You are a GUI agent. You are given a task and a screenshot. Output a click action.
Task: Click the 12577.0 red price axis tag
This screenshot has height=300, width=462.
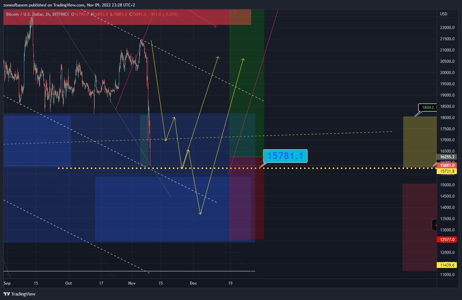[x=447, y=240]
